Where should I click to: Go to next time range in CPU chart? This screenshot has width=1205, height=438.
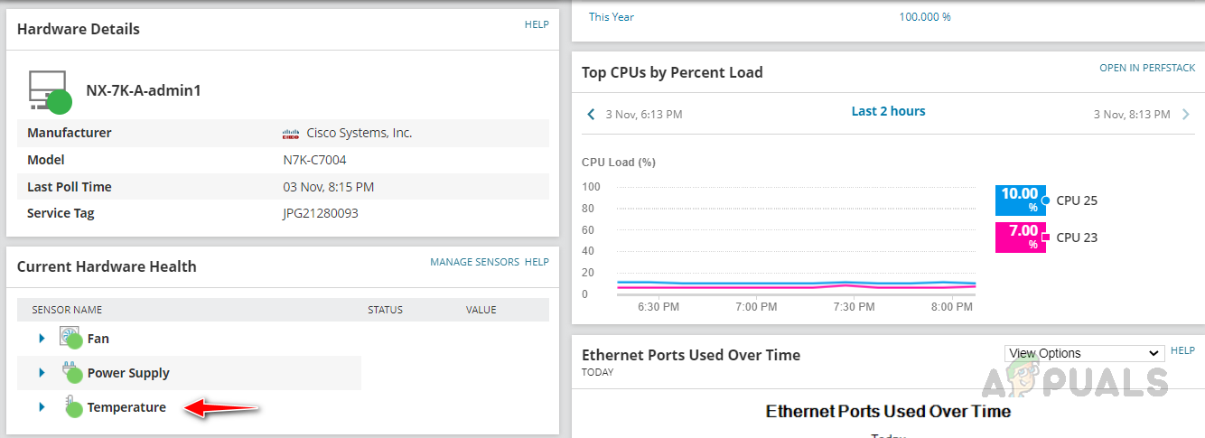tap(1187, 115)
